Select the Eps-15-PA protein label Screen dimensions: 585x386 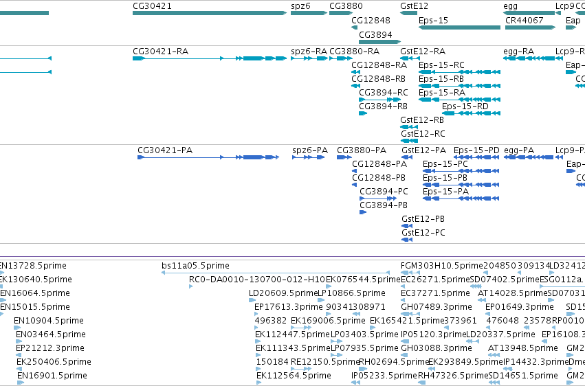[x=445, y=192]
